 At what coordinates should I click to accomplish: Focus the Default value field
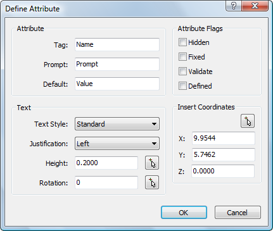[117, 84]
